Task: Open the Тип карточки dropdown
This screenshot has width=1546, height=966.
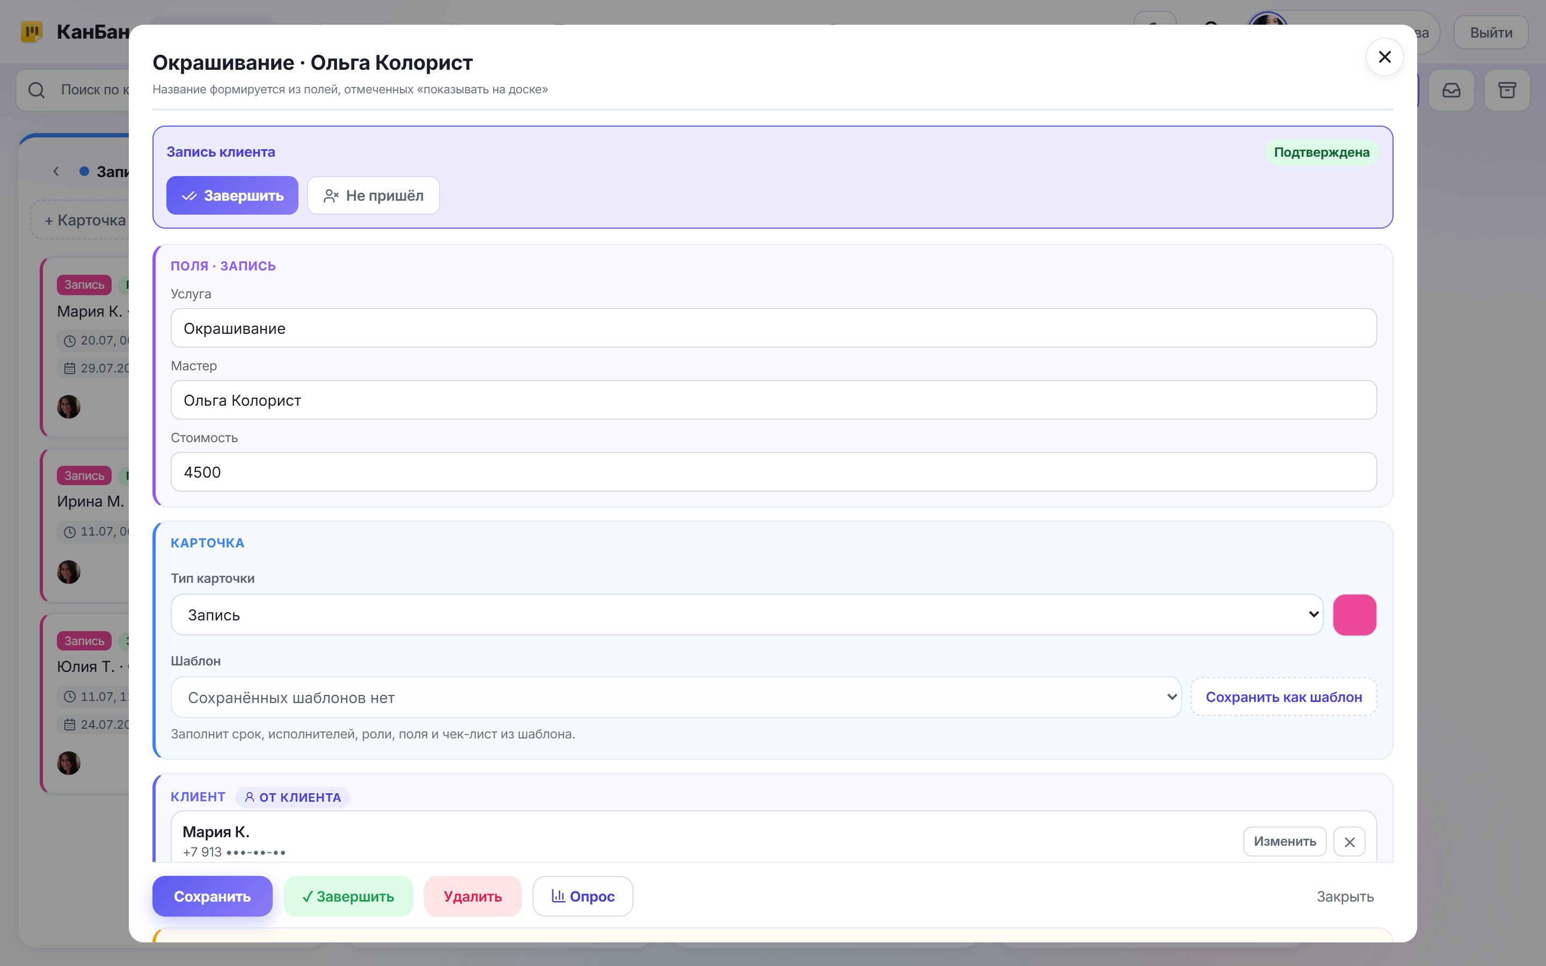Action: click(746, 614)
